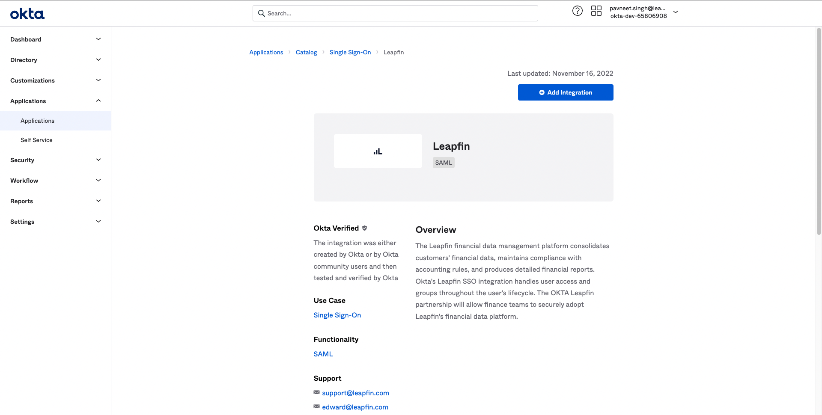The image size is (822, 415).
Task: Collapse the Applications menu chevron
Action: tap(98, 101)
